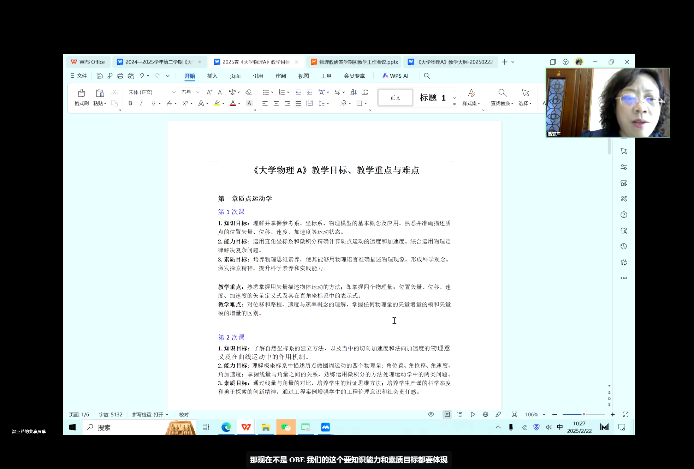Click the WPS AI button

pos(396,76)
